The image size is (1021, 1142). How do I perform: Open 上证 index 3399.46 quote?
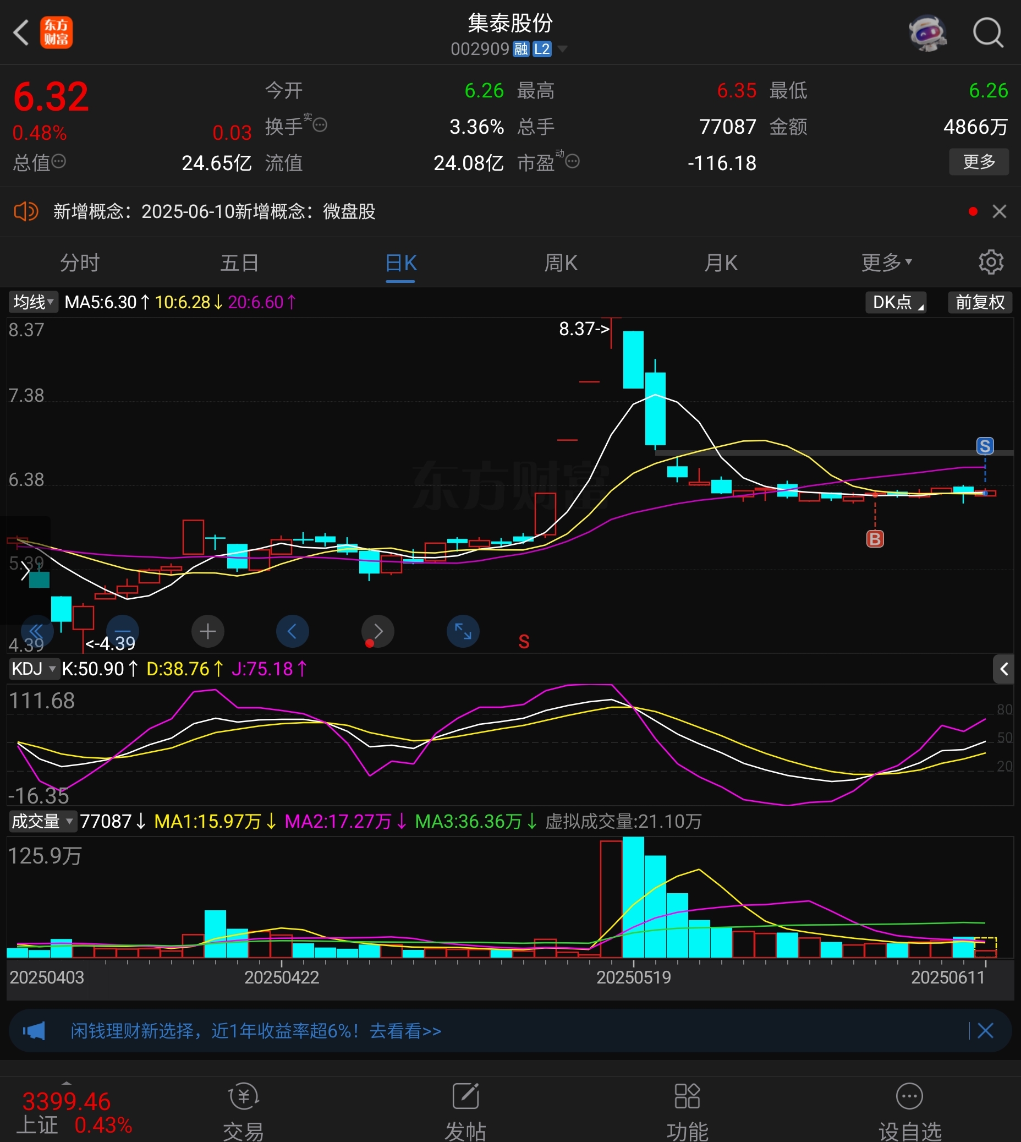[75, 1113]
